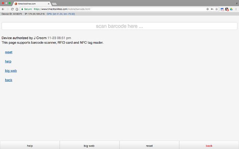Select the timeclockfree.com tab

pos(32,4)
